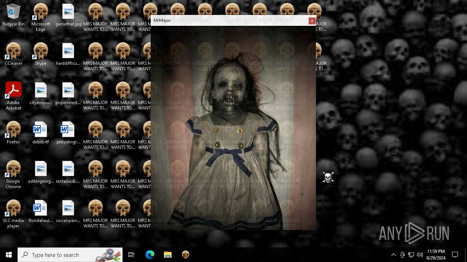Select the gamethat.jpg file icon
Image resolution: width=467 pixels, height=262 pixels.
[68, 15]
